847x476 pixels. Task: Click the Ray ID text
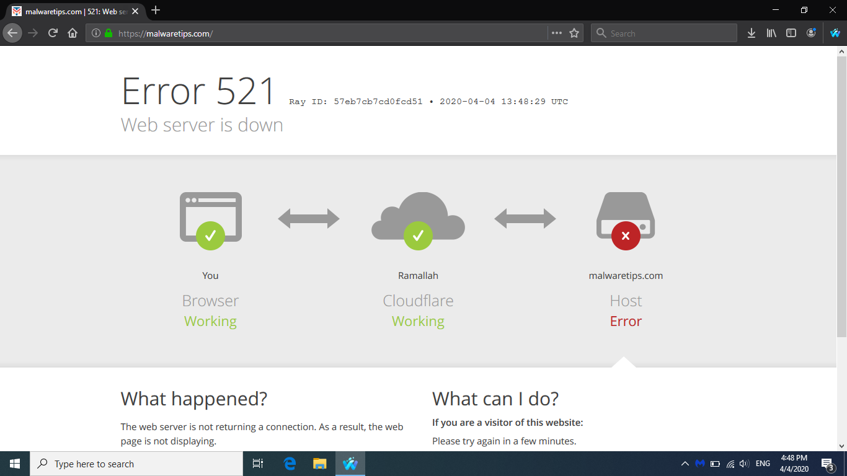pyautogui.click(x=355, y=102)
